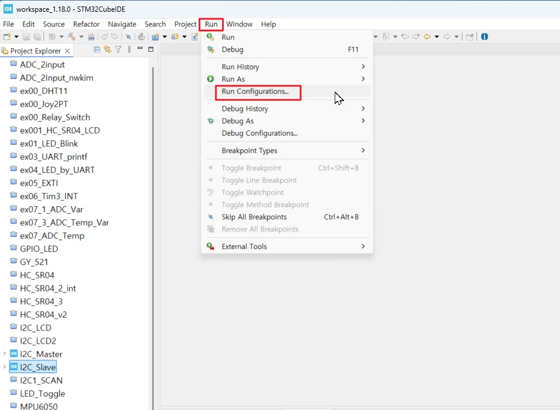The image size is (560, 410).
Task: Click the magnifier search toolbar icon
Action: pos(128,37)
